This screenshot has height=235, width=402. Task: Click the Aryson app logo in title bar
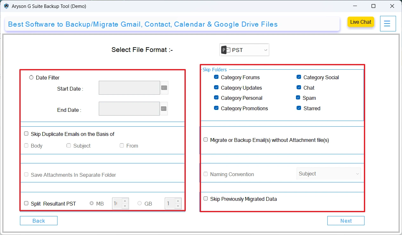(x=6, y=6)
